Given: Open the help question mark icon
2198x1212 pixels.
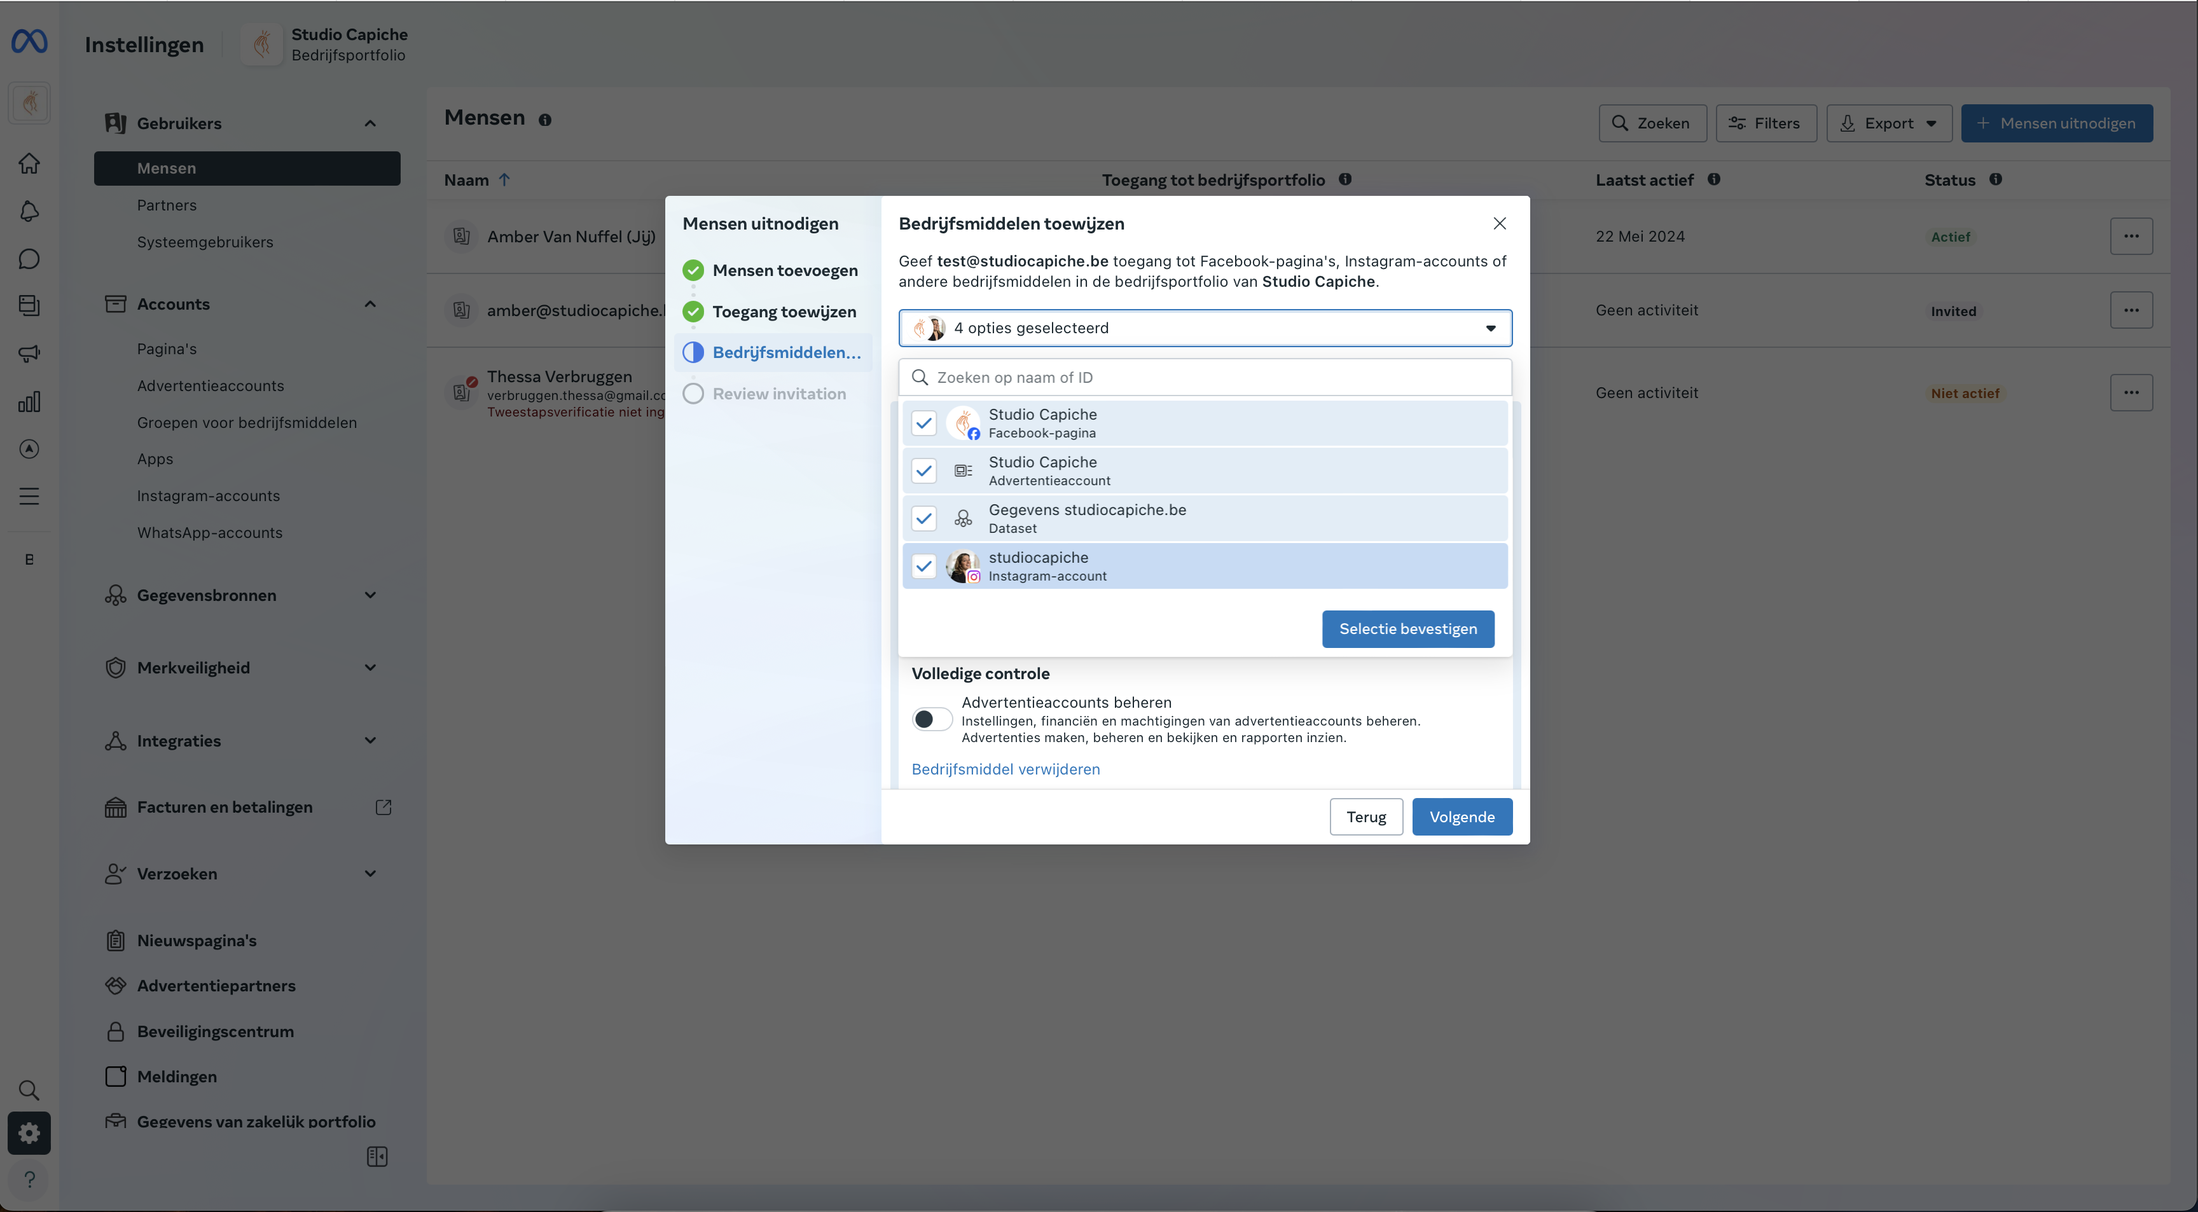Looking at the screenshot, I should [x=29, y=1180].
